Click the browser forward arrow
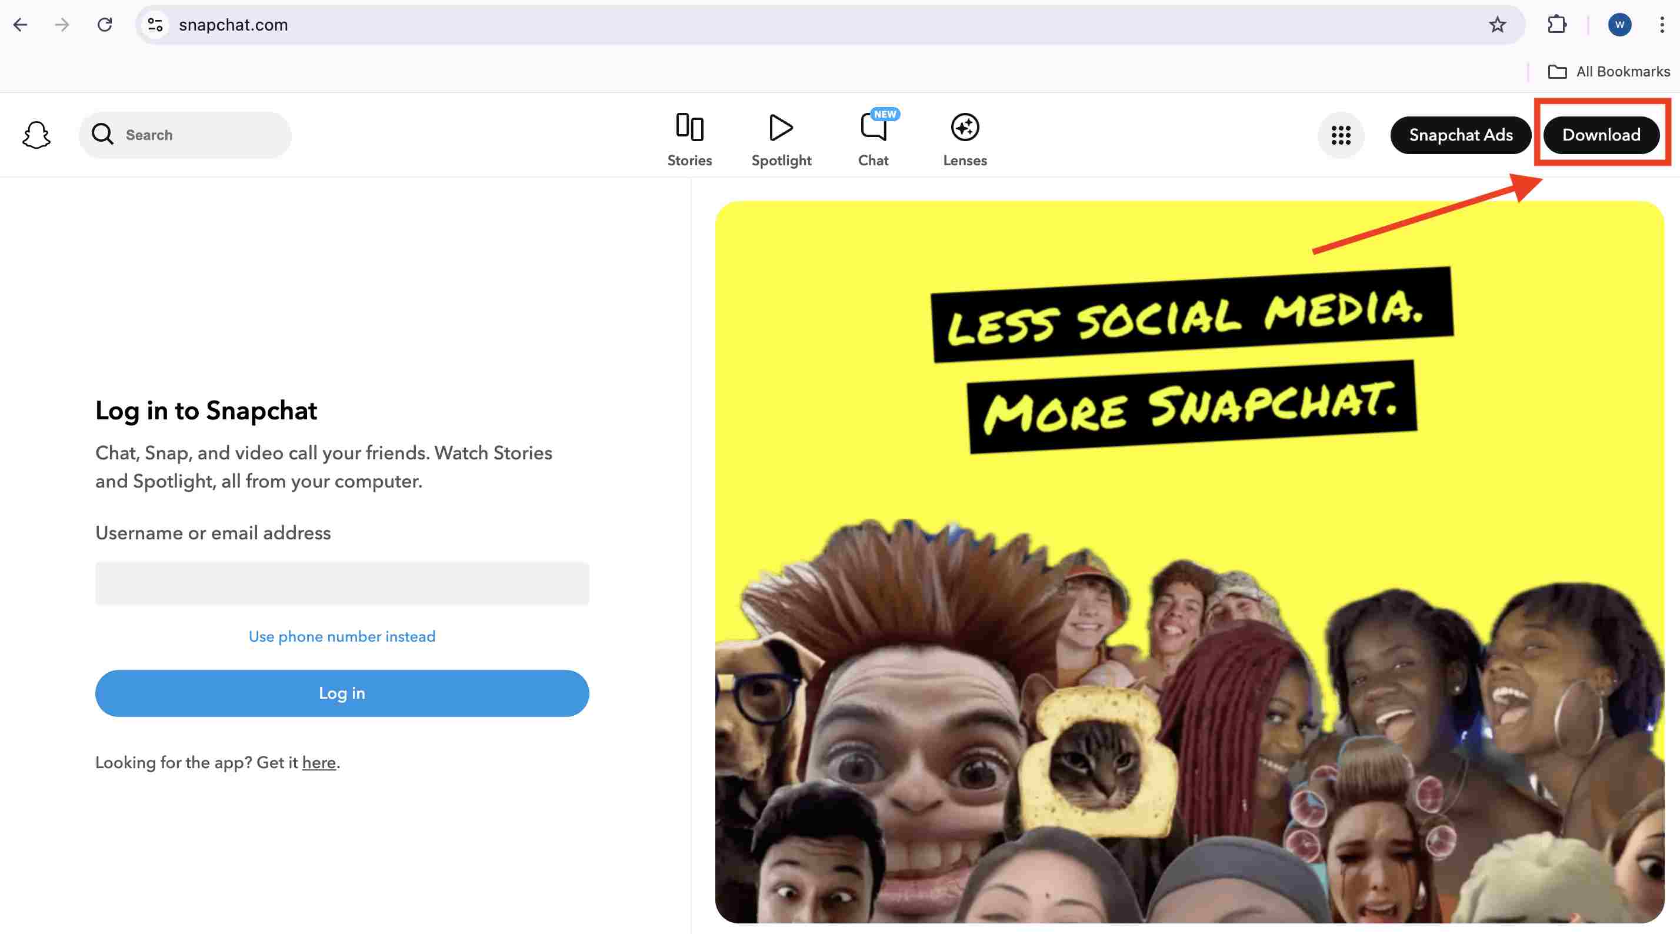This screenshot has width=1680, height=934. (x=62, y=25)
